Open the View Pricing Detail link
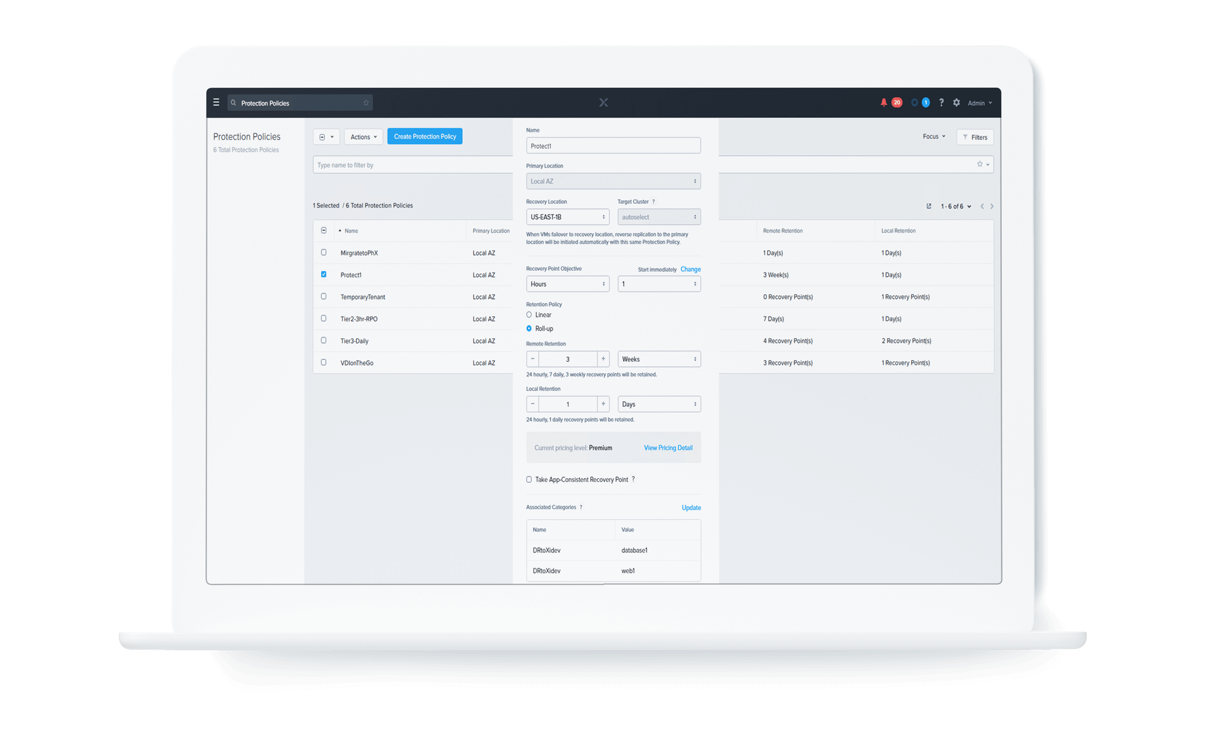 (x=668, y=448)
